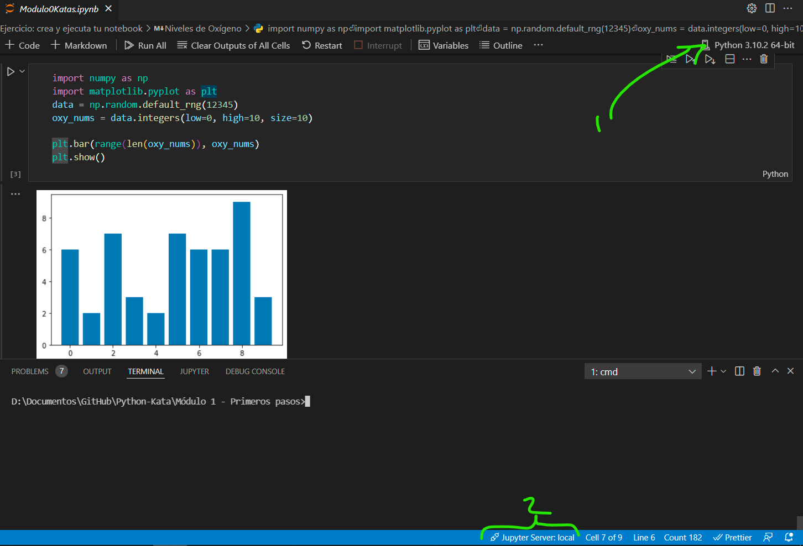Restart the Jupyter kernel
803x546 pixels.
tap(322, 45)
